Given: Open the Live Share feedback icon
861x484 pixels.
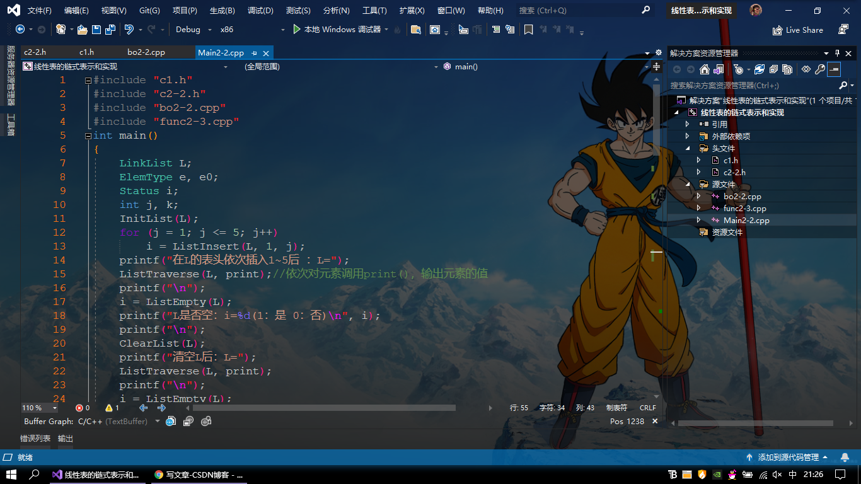Looking at the screenshot, I should (x=843, y=30).
